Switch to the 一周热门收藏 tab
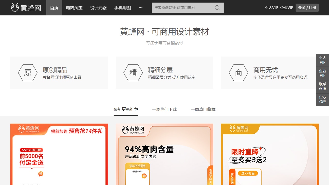329x185 pixels. (203, 109)
